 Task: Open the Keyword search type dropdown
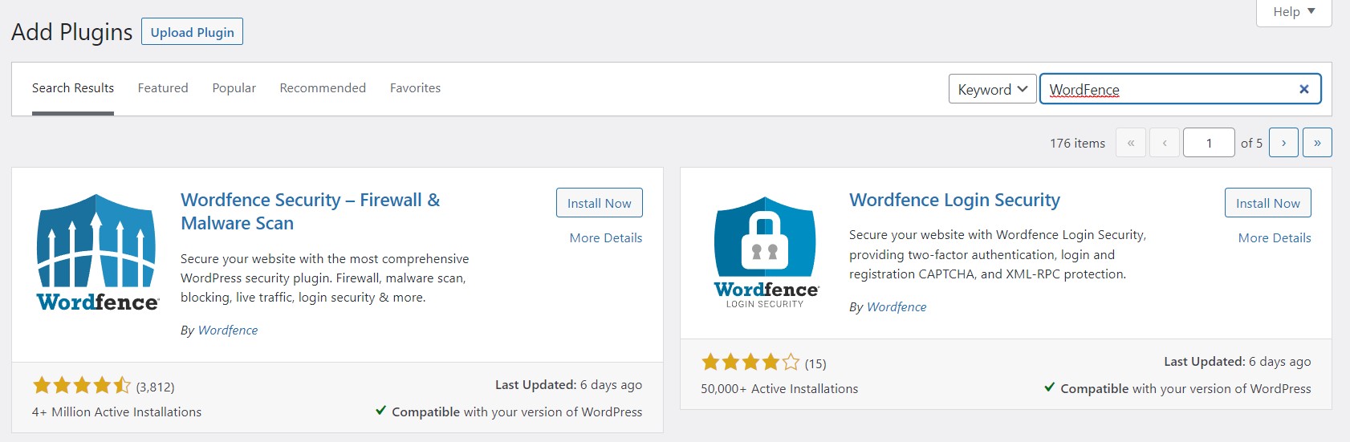pos(992,89)
